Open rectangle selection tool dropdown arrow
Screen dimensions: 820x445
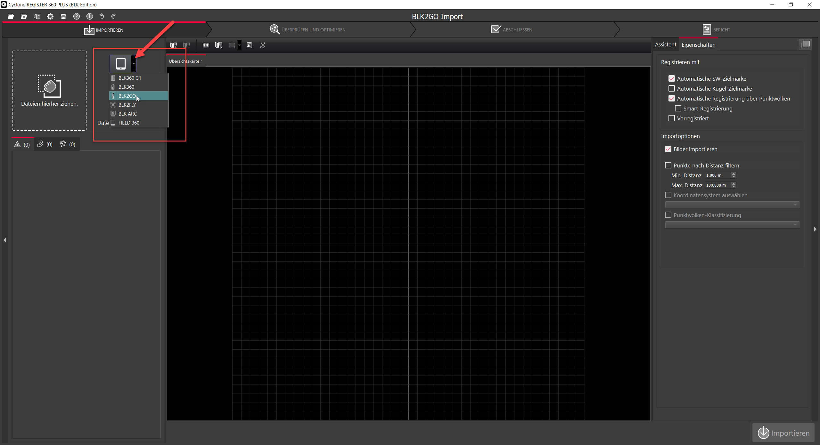tap(239, 45)
